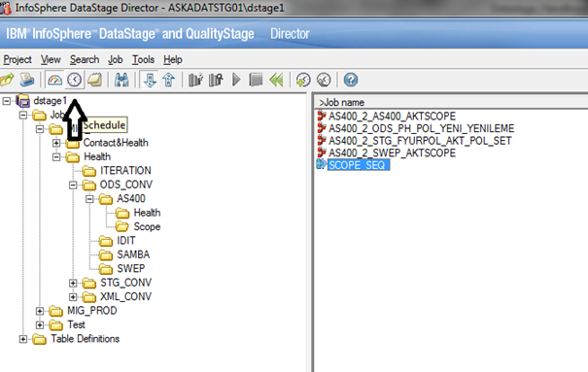Collapse the dstage1 project node
The height and width of the screenshot is (372, 588).
7,101
